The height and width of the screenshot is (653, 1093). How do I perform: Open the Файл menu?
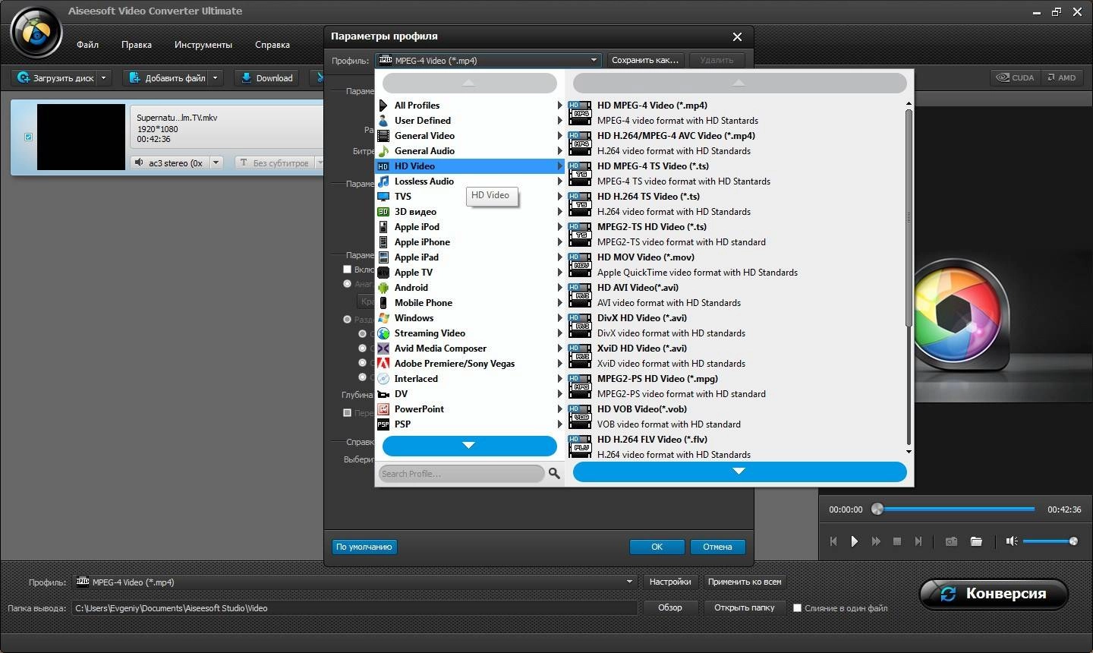[87, 45]
